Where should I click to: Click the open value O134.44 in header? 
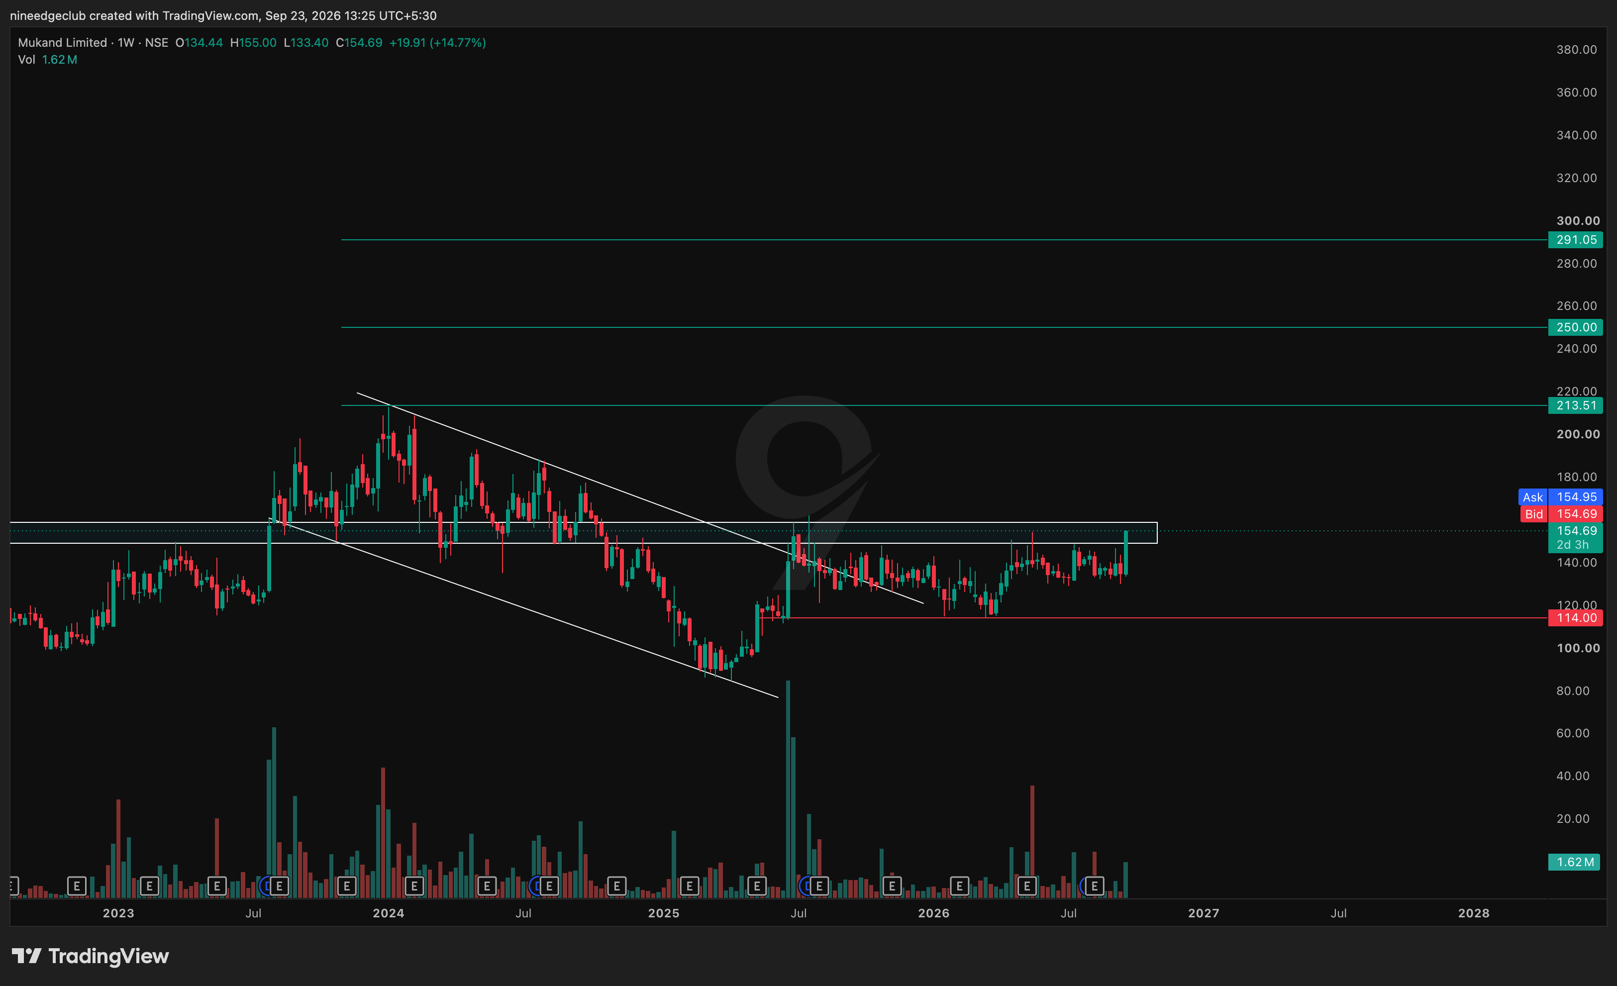click(x=199, y=43)
